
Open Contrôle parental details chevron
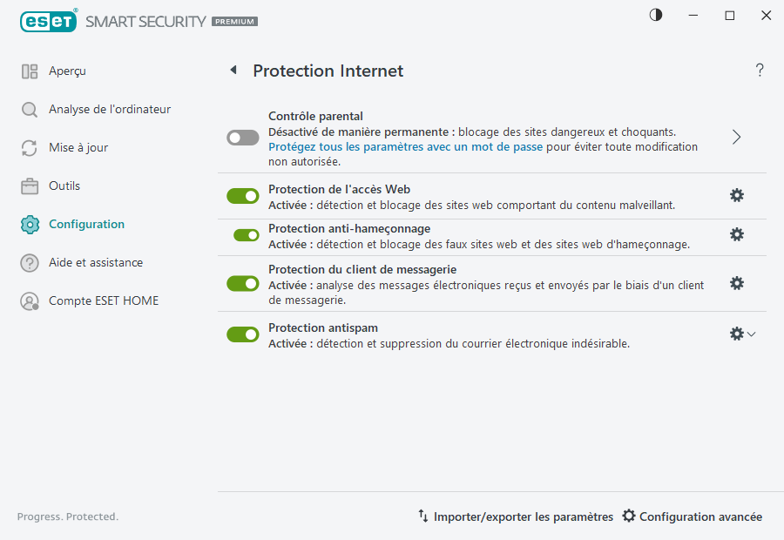coord(736,137)
